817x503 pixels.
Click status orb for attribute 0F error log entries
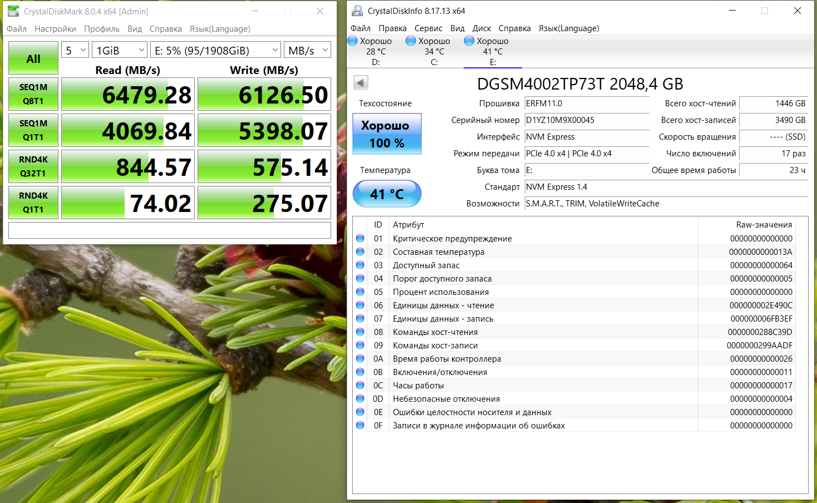[360, 425]
